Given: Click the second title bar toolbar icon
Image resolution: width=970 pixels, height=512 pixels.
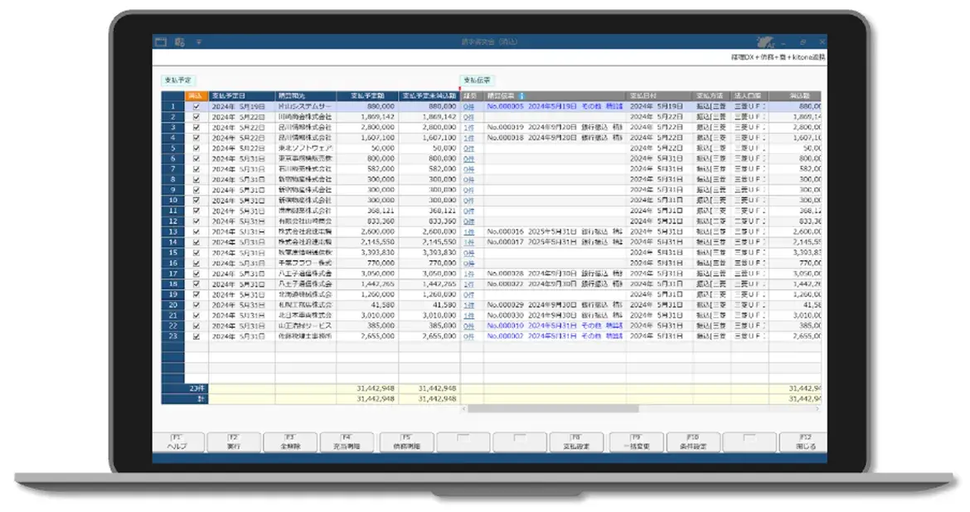Looking at the screenshot, I should [x=180, y=41].
